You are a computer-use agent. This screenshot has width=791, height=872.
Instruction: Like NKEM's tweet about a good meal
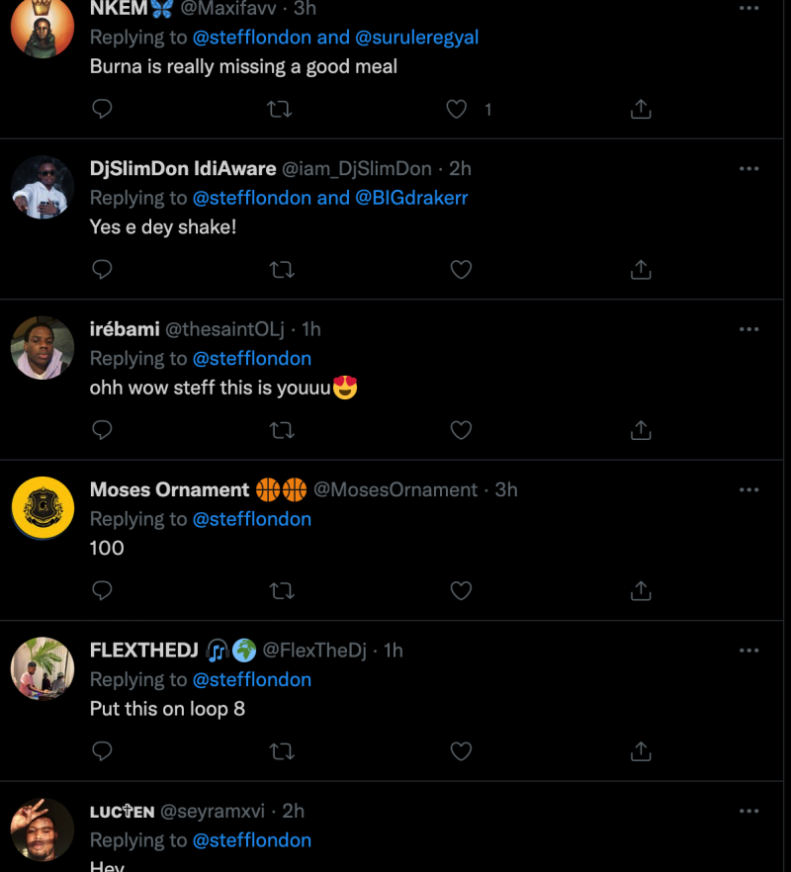(x=457, y=109)
